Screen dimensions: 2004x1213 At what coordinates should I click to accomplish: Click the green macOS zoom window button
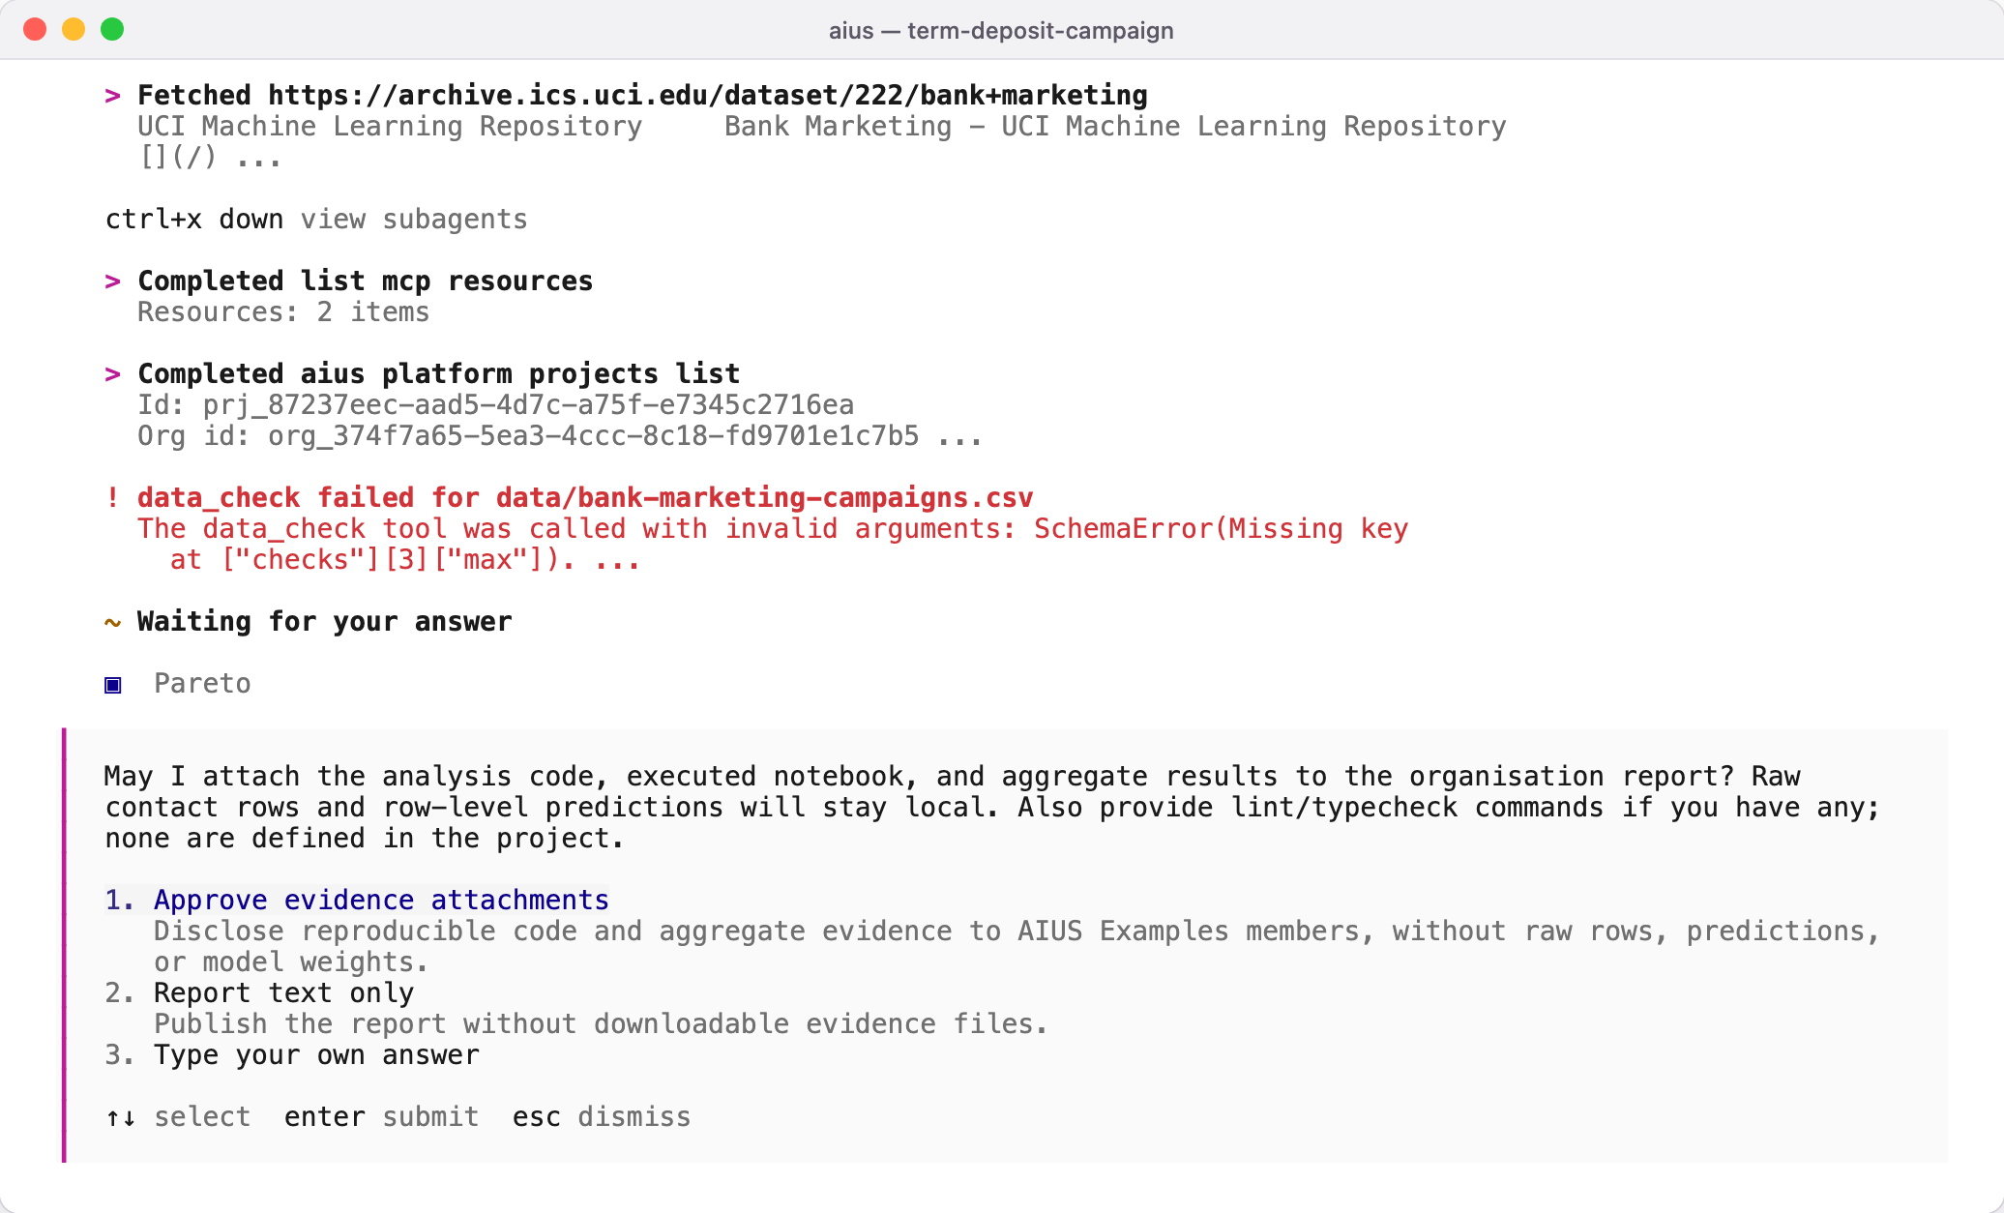click(112, 29)
